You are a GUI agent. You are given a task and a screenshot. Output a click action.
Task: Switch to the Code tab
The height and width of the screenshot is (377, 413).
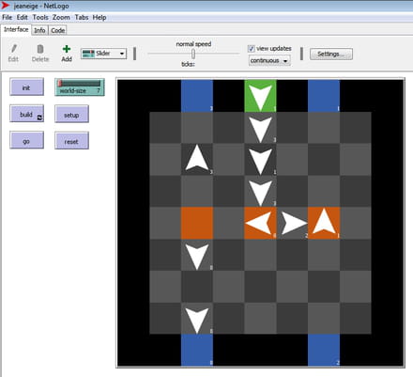58,30
